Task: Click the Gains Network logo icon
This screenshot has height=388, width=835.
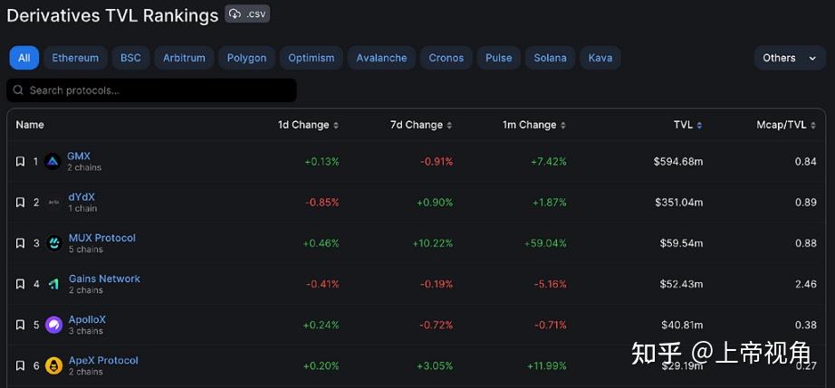Action: (53, 284)
